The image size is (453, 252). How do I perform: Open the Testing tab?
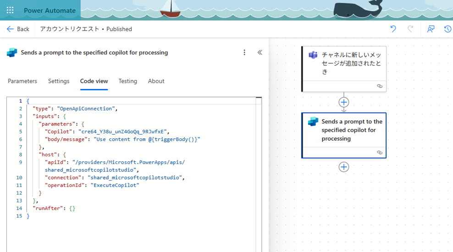[128, 81]
